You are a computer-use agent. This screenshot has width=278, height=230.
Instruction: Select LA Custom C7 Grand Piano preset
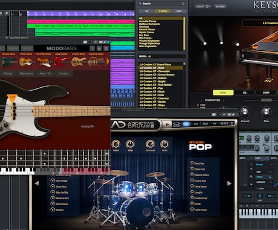155,65
